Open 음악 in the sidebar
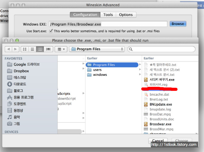Viewport: 204px width, 152px height. pos(14,117)
